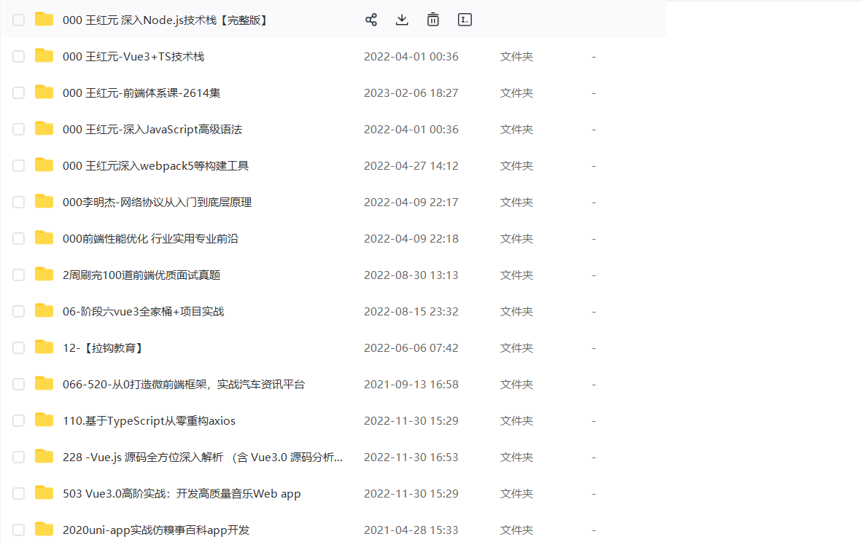Click folder icon of 228 -Vue.js 源码全方位深入解析
The image size is (862, 542).
pos(44,457)
